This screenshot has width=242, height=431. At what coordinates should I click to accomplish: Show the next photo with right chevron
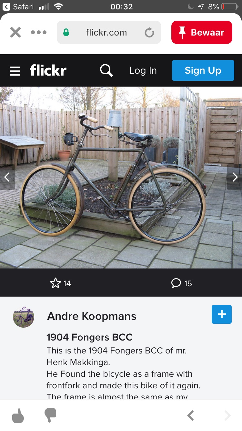coord(235,177)
